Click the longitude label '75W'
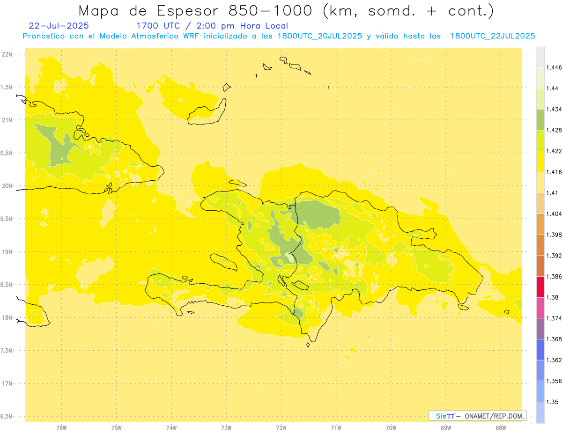 point(117,427)
